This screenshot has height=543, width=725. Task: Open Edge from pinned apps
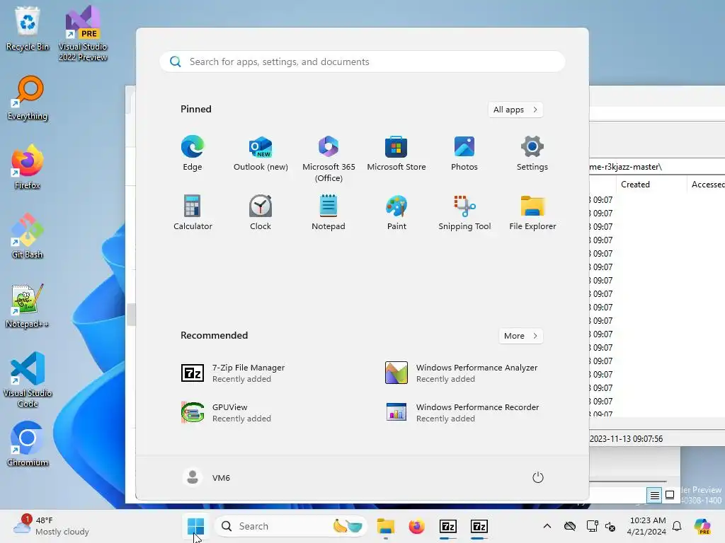(193, 153)
